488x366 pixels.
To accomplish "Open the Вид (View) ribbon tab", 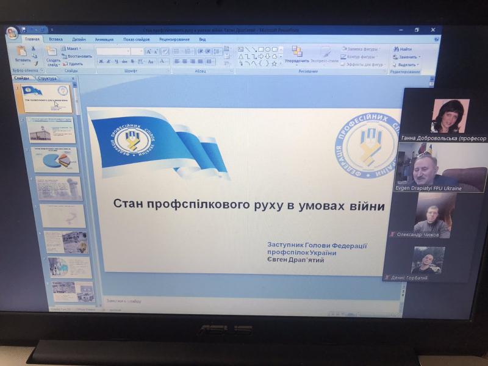I will pyautogui.click(x=203, y=40).
